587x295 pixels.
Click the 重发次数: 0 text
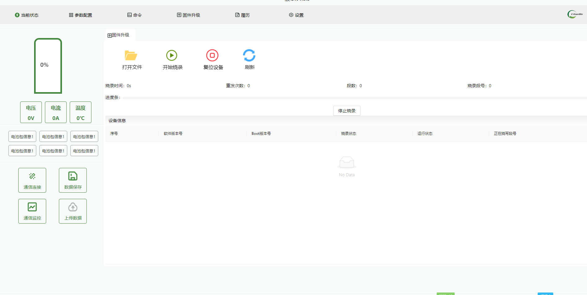coord(238,86)
